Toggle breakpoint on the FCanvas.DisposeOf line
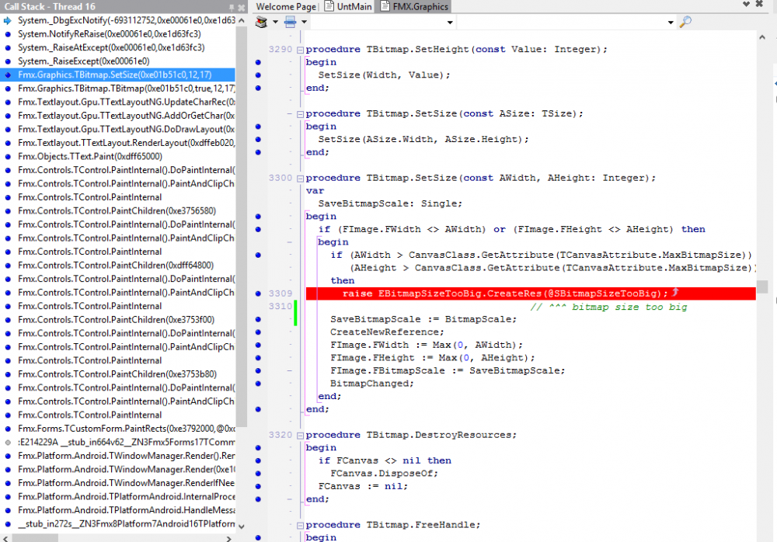 tap(258, 474)
